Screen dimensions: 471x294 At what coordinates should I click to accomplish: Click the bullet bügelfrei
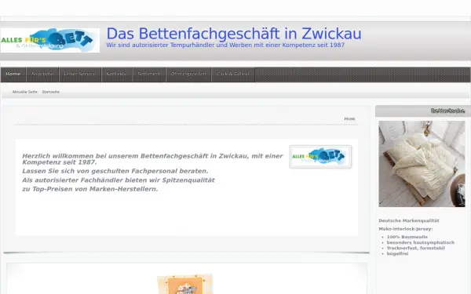point(397,254)
